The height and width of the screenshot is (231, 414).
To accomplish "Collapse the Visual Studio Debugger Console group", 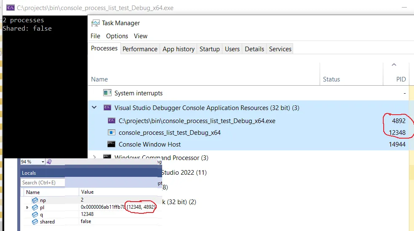I will [94, 108].
